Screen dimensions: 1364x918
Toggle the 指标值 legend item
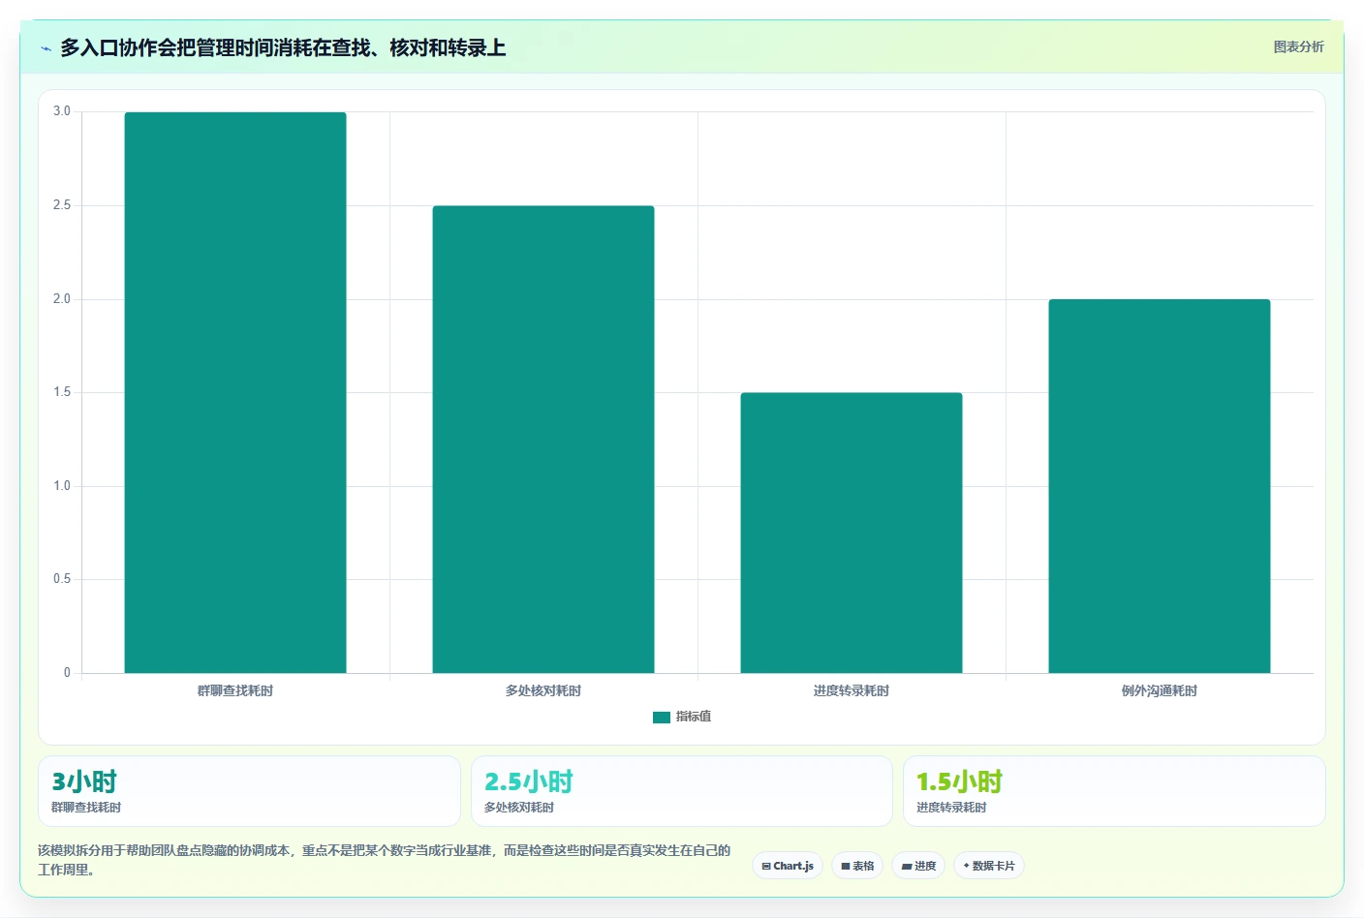coord(682,717)
